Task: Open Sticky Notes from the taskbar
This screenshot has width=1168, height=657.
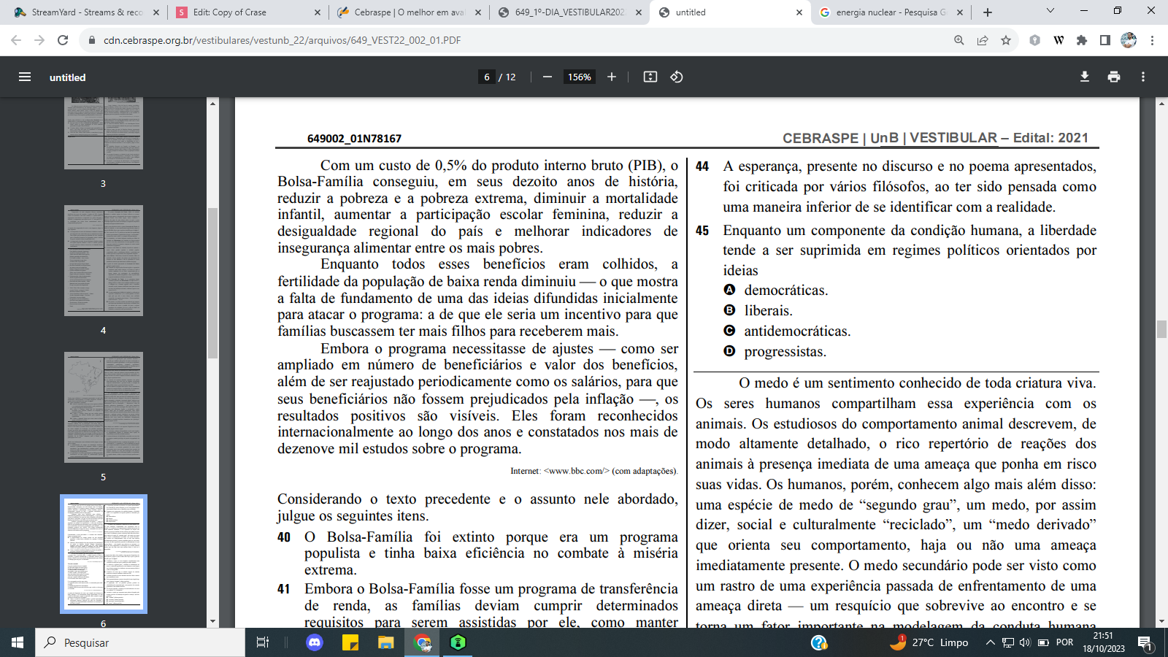Action: point(350,642)
